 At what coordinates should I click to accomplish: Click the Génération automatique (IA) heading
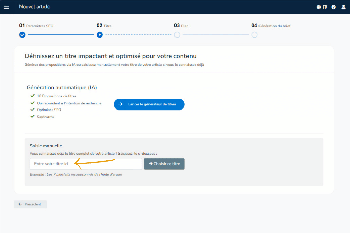pos(62,88)
